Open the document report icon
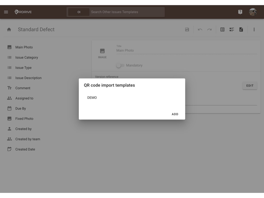Screen dimensions: 264x198 [x=241, y=30]
